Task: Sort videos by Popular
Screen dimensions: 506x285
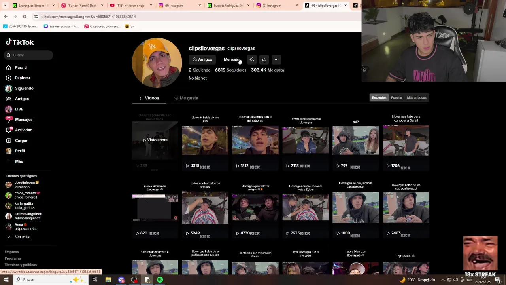Action: tap(396, 97)
